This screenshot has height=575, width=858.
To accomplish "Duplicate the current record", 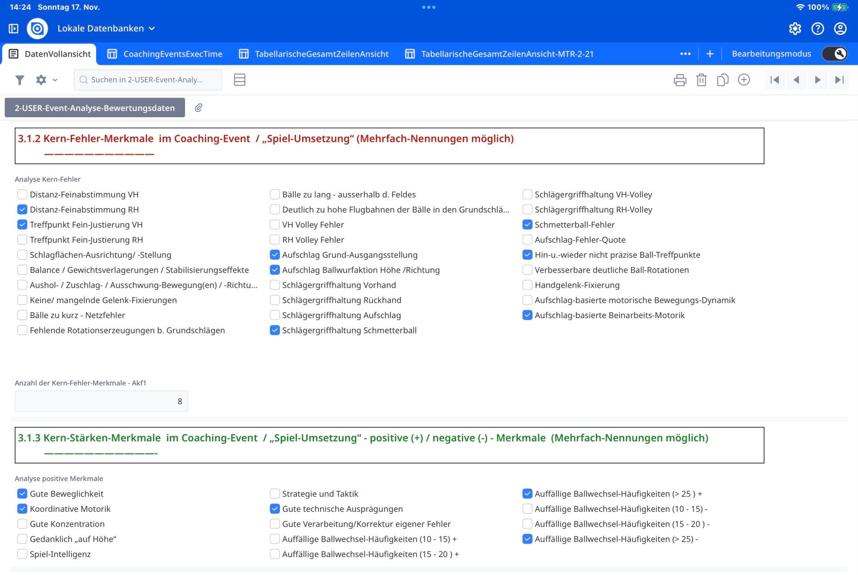I will [723, 80].
